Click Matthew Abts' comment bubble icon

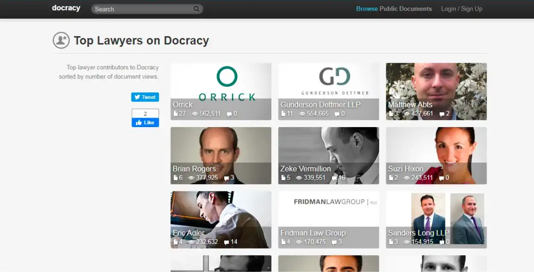coord(441,114)
